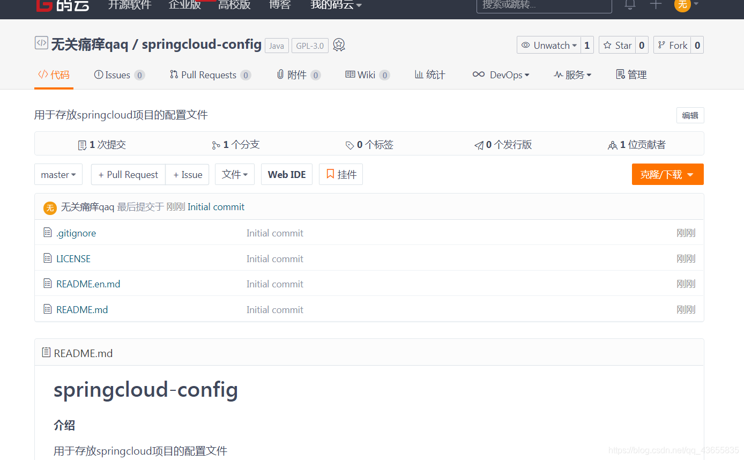Open the 无关痛痒qaq owner link in title
Screen dimensions: 744x460
pos(90,44)
